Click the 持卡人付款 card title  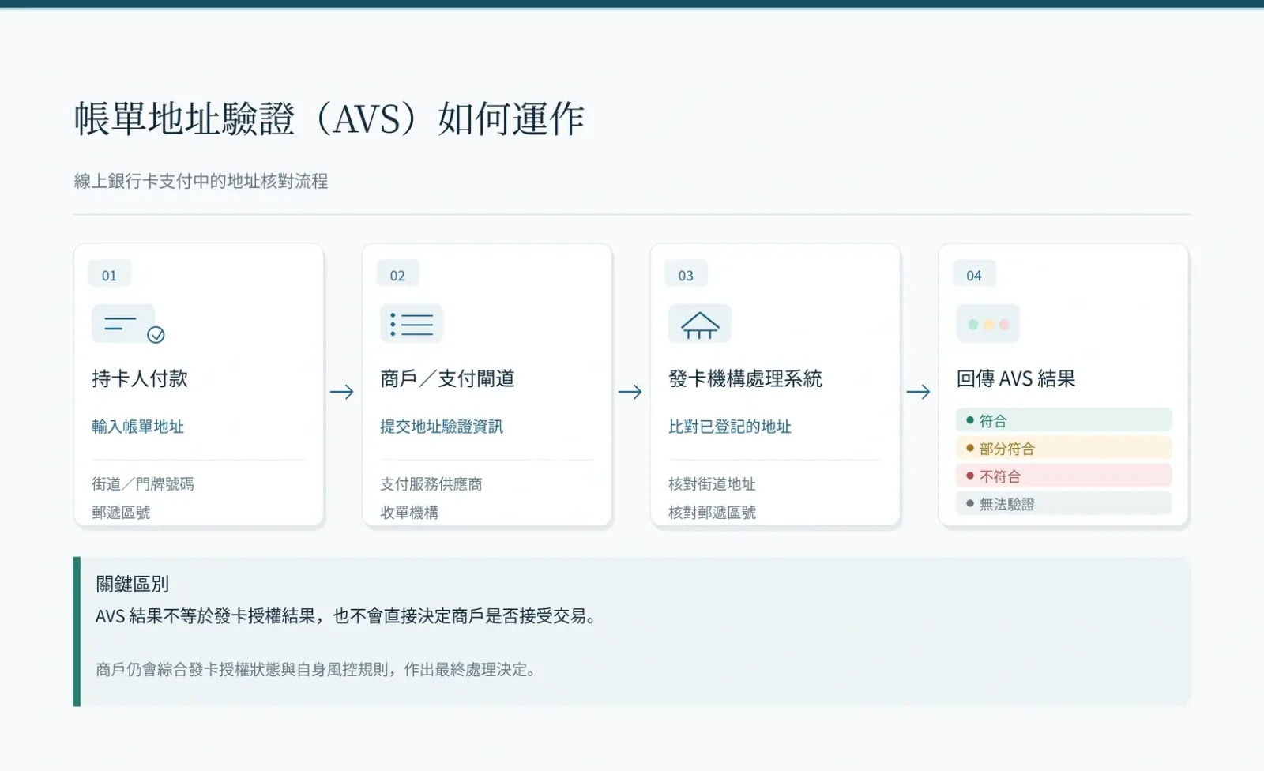140,378
